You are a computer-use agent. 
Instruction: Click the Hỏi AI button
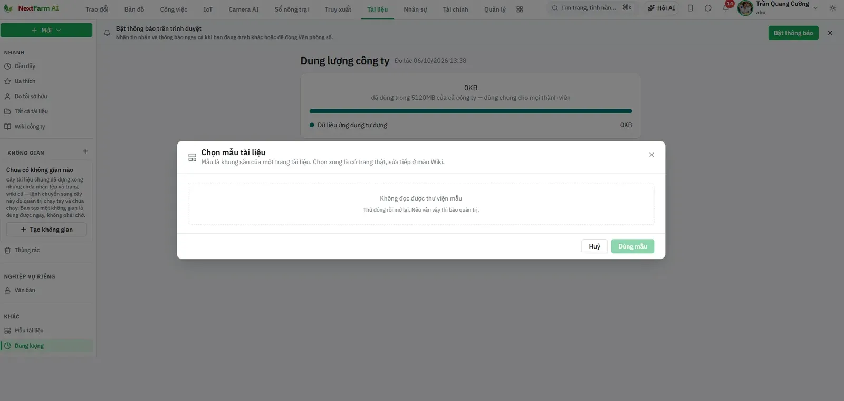tap(661, 8)
